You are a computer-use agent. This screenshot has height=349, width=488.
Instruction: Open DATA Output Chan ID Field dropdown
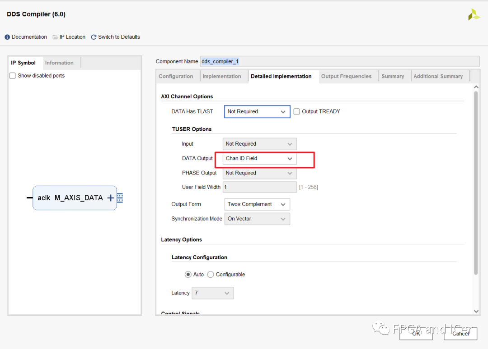pyautogui.click(x=259, y=158)
